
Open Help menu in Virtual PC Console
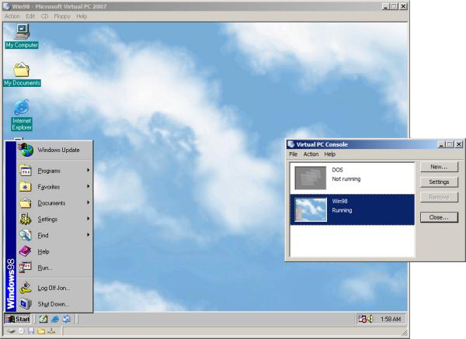coord(330,154)
